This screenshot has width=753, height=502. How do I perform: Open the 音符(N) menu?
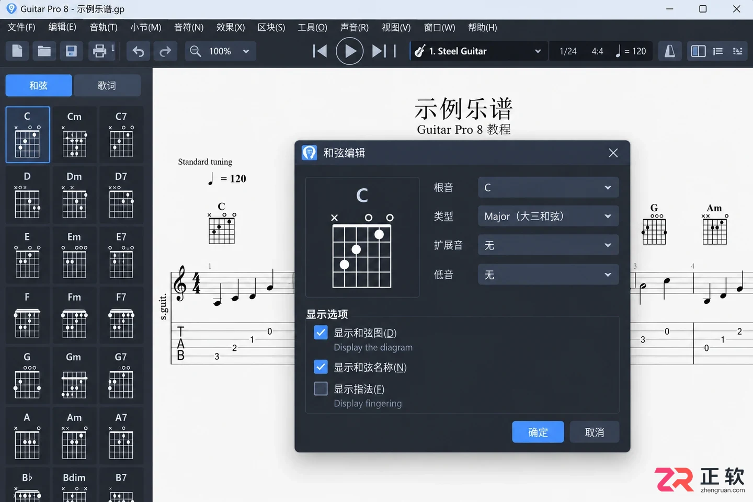189,27
